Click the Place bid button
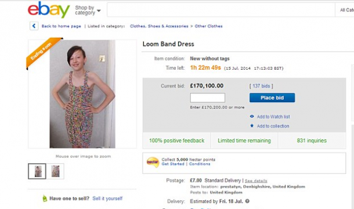The width and height of the screenshot is (354, 209). coord(272,98)
